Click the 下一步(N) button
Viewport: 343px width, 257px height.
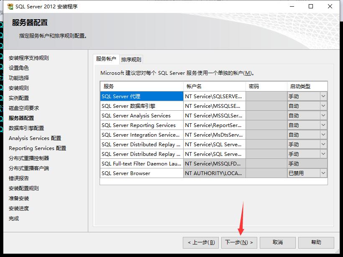239,242
